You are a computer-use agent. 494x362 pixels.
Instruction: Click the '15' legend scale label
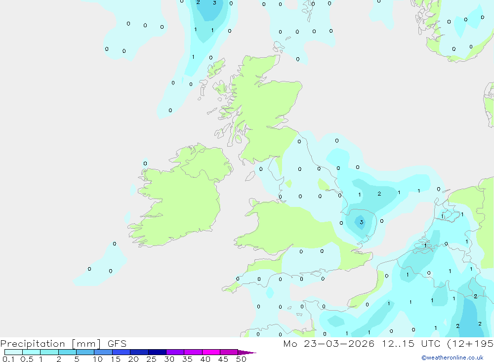116,359
